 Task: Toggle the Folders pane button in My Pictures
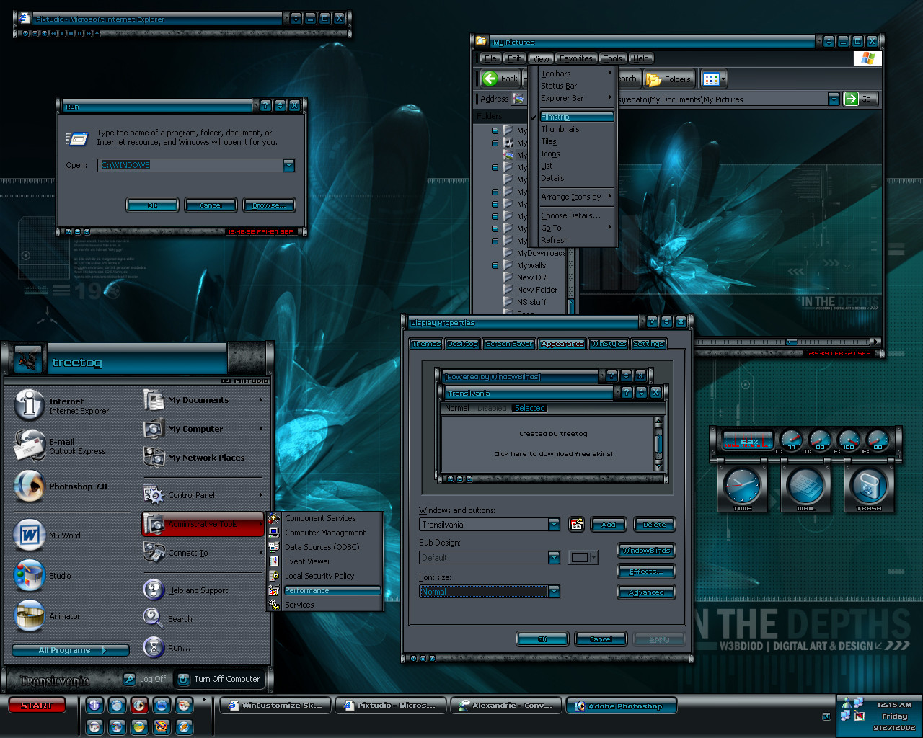pos(669,79)
